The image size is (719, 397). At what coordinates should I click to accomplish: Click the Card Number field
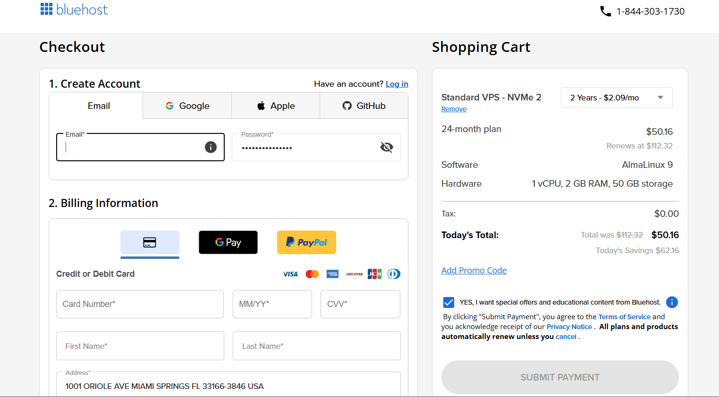140,304
